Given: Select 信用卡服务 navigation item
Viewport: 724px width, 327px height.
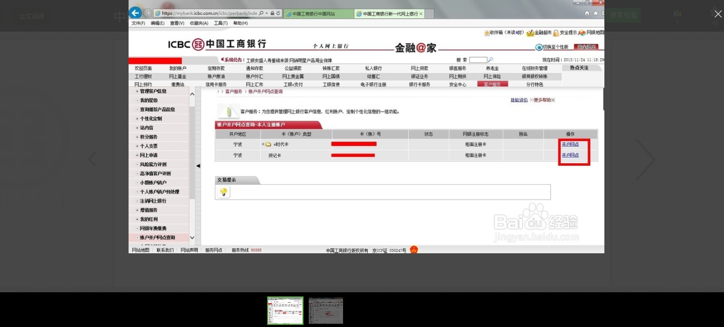Looking at the screenshot, I should coord(216,84).
